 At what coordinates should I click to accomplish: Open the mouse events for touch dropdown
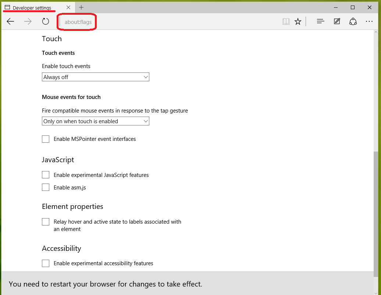(x=96, y=121)
